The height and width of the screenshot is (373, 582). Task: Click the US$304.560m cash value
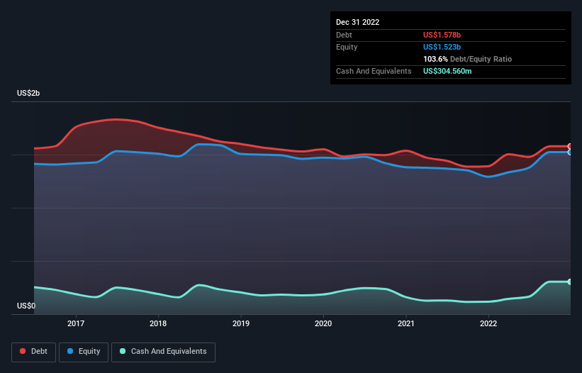[x=447, y=71]
